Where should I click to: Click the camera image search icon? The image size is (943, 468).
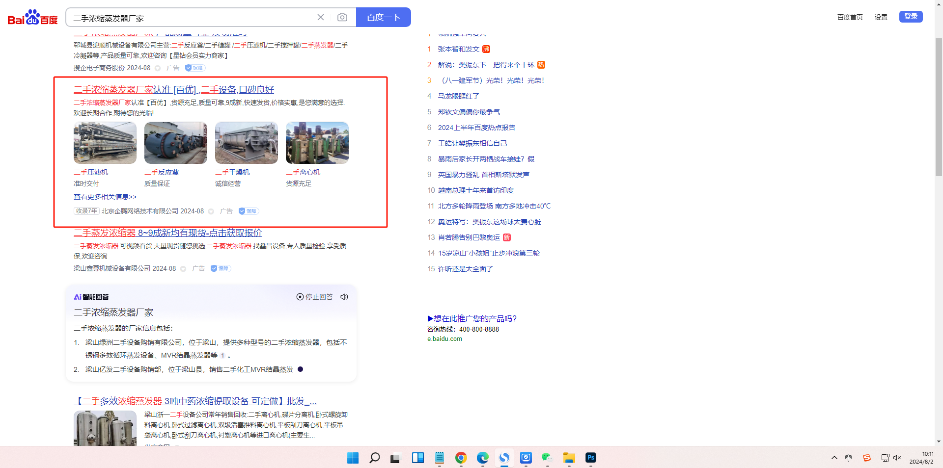pyautogui.click(x=342, y=18)
